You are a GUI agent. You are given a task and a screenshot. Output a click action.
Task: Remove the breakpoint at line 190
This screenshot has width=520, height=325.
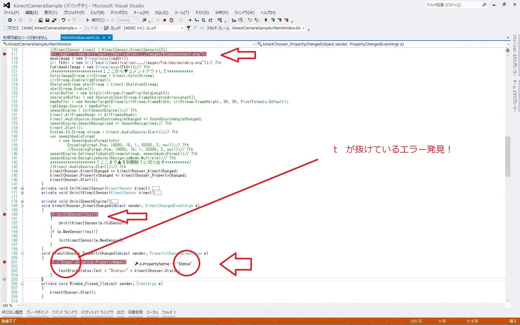5,214
